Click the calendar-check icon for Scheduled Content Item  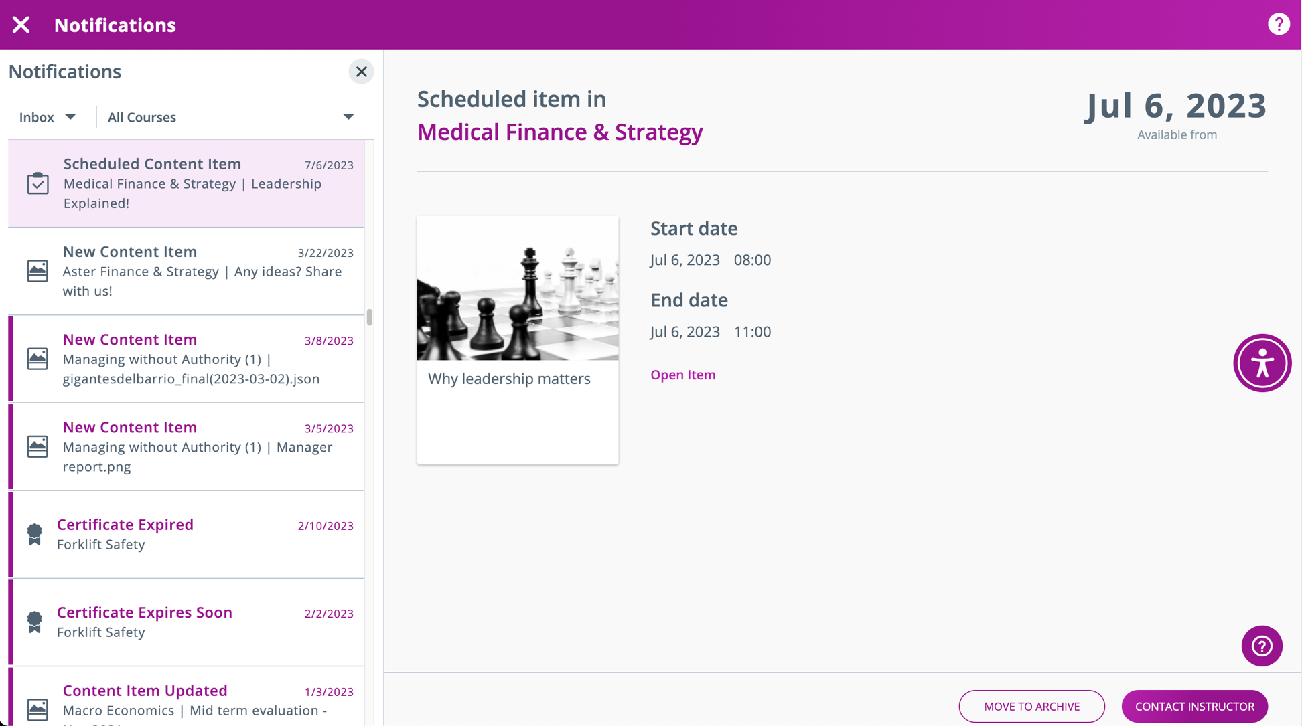38,183
